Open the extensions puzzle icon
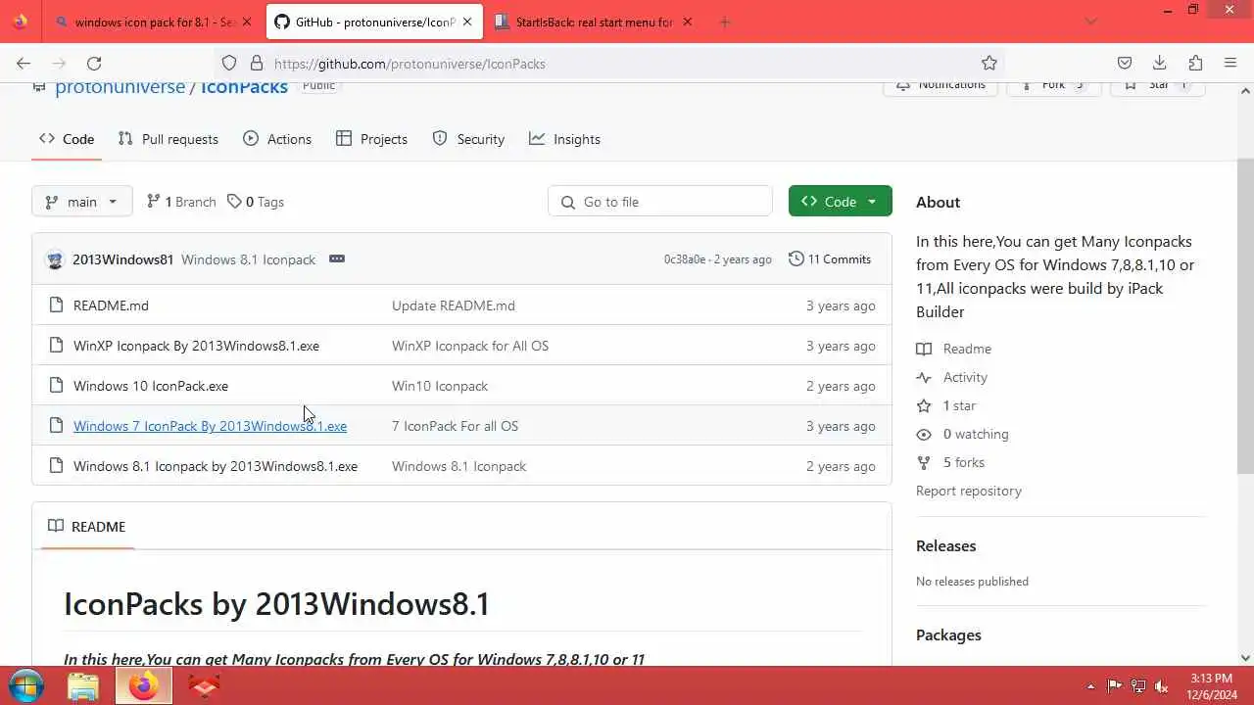Screen dimensions: 1254x705 coord(1195,63)
